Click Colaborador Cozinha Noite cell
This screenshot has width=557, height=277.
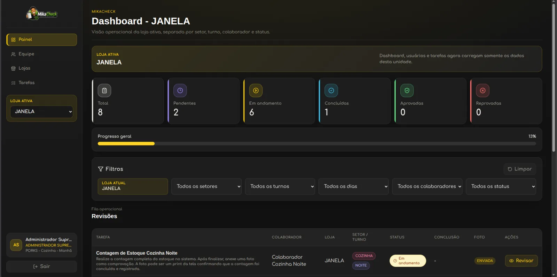click(289, 261)
